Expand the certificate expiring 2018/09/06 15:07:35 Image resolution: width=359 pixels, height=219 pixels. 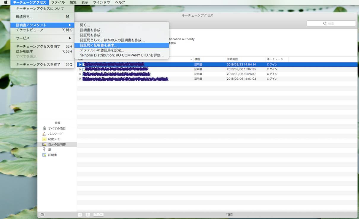point(80,69)
